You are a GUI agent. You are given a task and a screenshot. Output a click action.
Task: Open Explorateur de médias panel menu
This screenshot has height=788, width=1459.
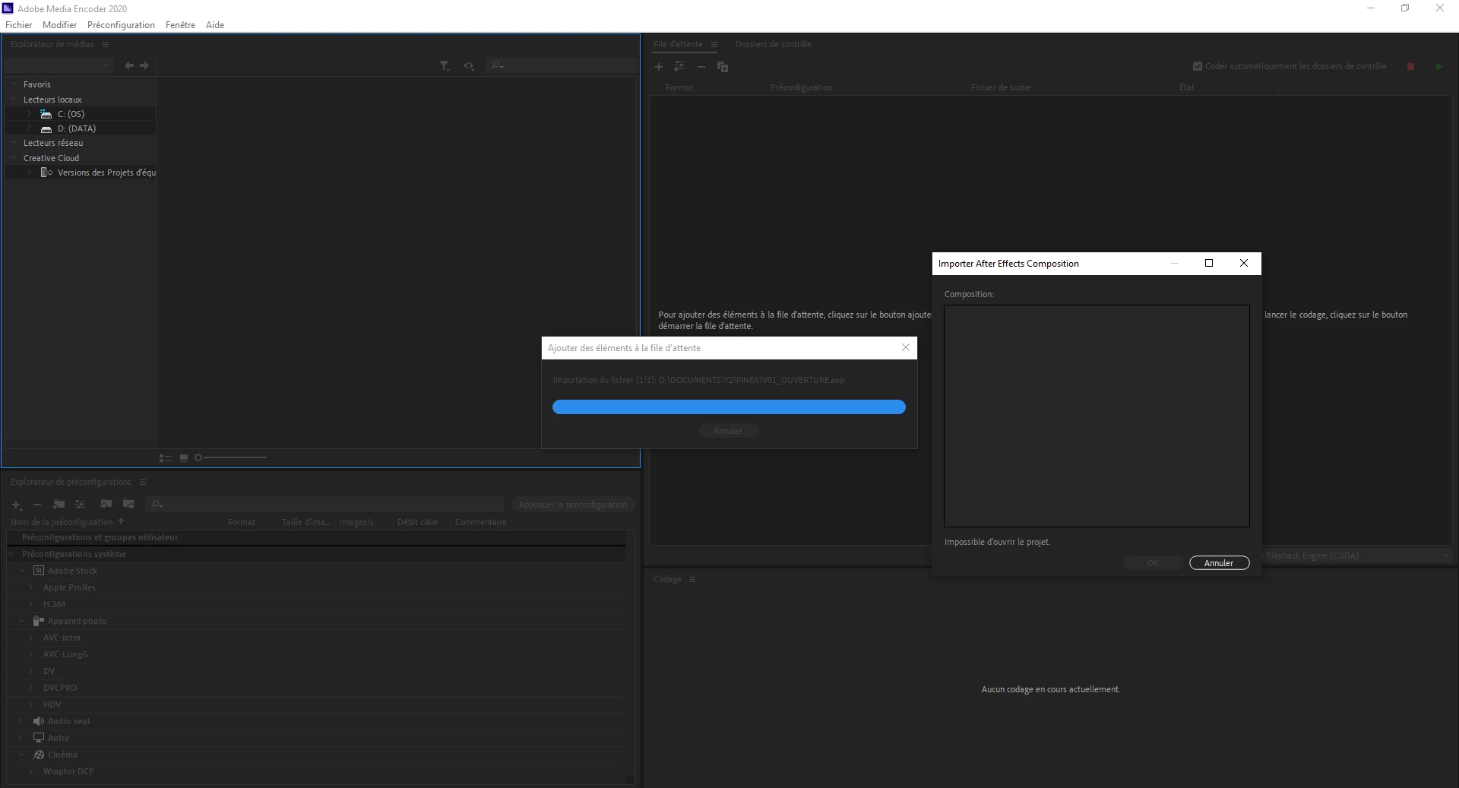pos(106,44)
